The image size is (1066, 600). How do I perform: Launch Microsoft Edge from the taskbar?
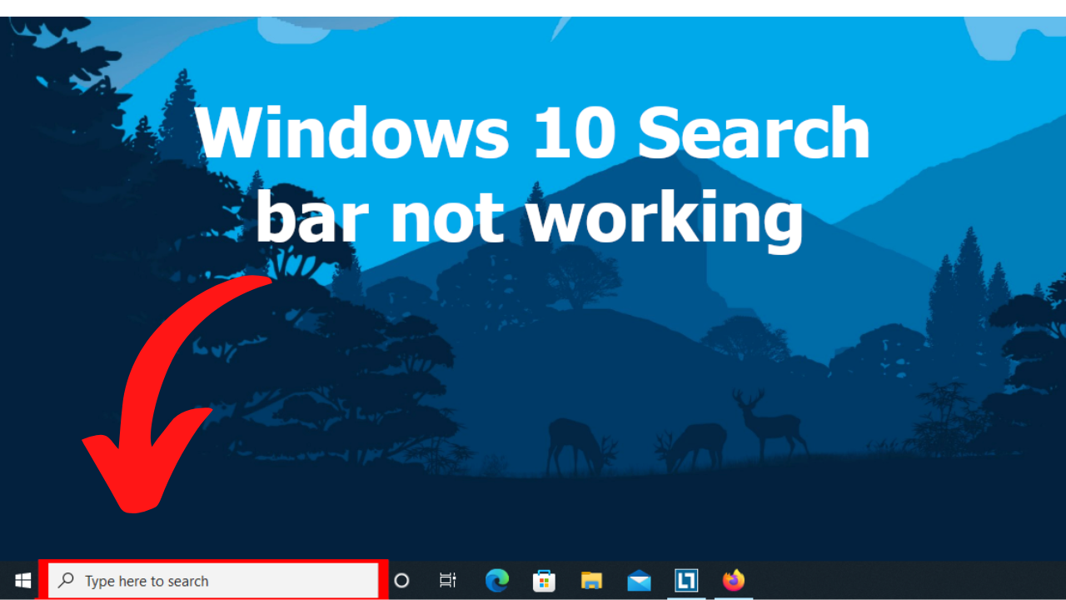[x=497, y=580]
